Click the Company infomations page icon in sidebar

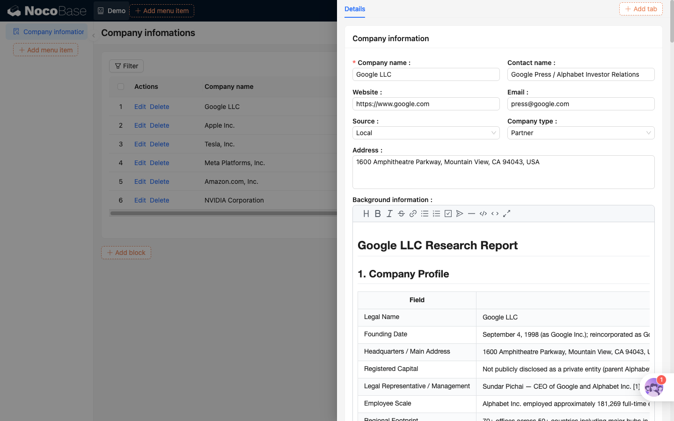tap(16, 31)
